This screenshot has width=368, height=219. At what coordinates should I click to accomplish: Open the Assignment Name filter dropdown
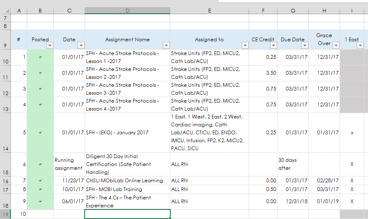[x=166, y=45]
